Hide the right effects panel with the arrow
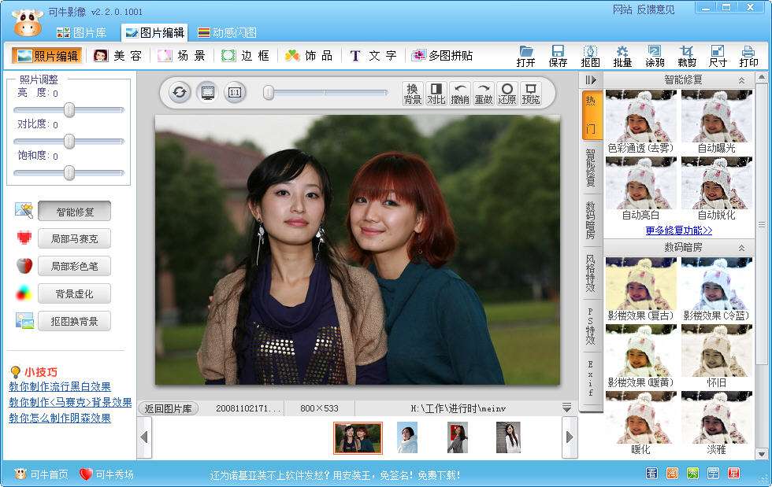Viewport: 772px width, 487px height. (x=591, y=80)
